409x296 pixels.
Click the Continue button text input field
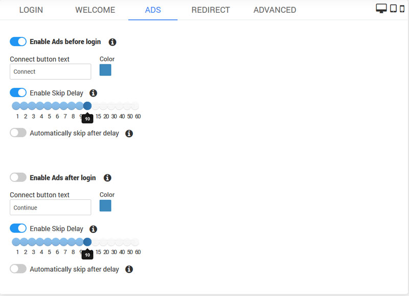point(50,208)
